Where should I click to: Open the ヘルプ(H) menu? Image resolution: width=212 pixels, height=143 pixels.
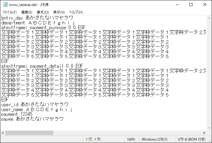(x=76, y=12)
